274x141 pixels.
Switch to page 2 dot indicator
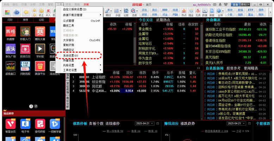(36, 106)
